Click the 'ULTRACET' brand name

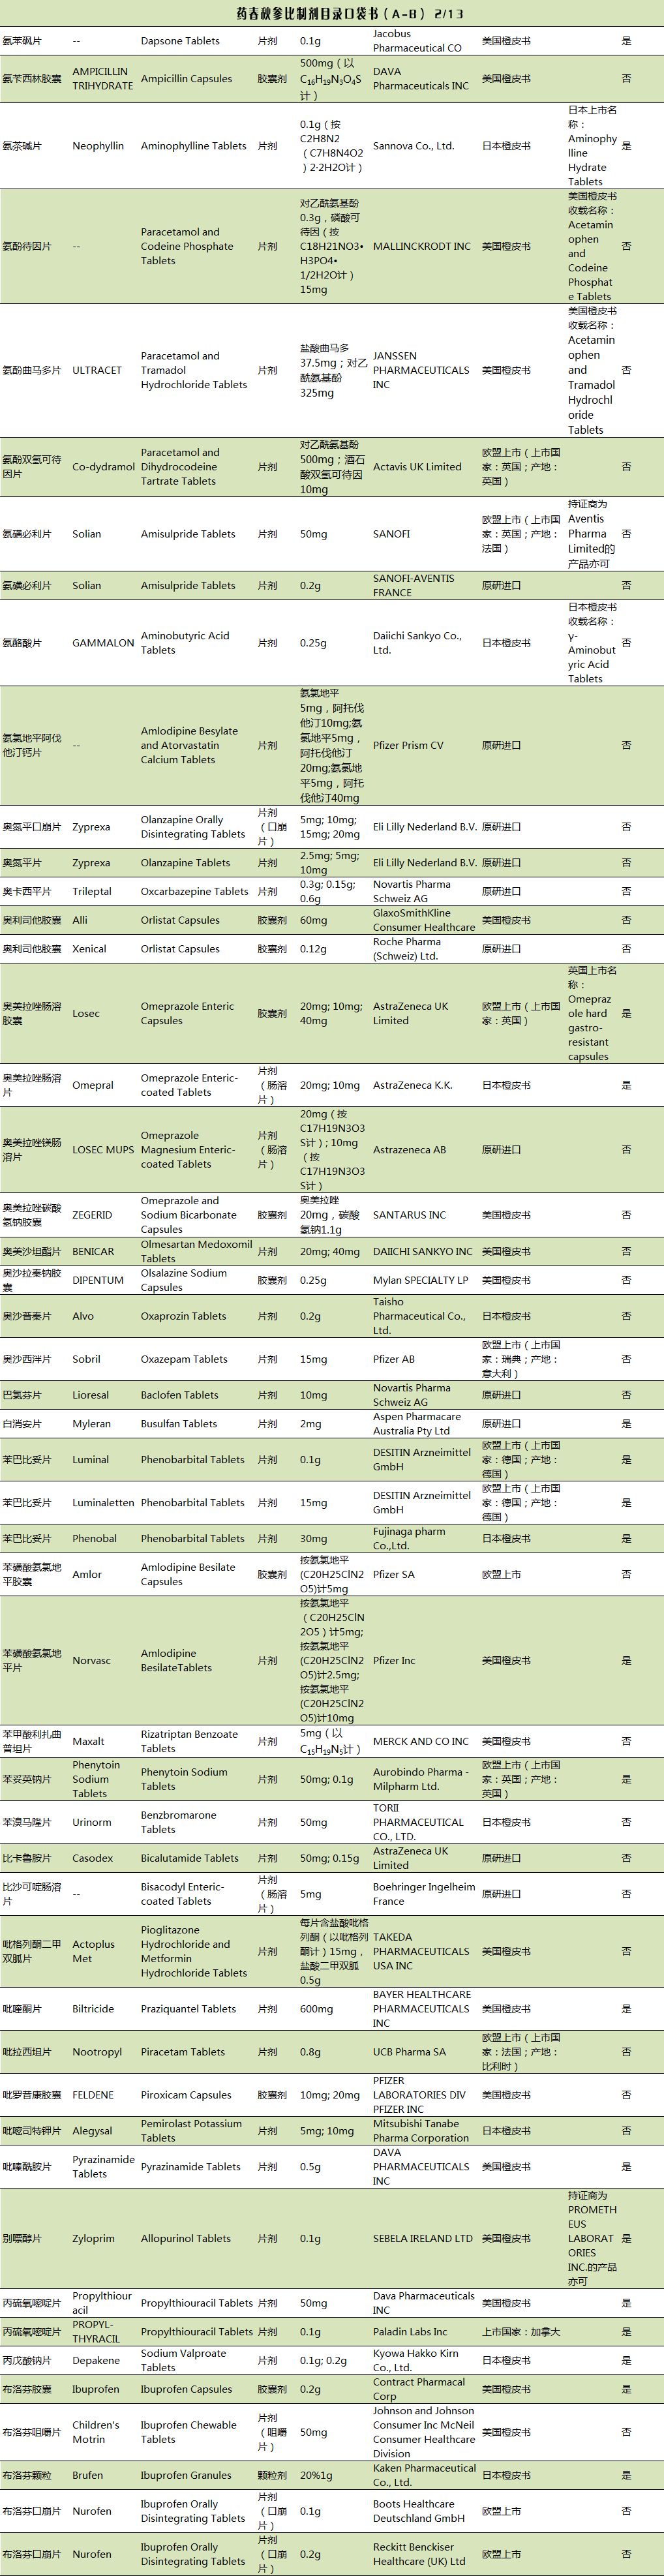click(x=97, y=370)
